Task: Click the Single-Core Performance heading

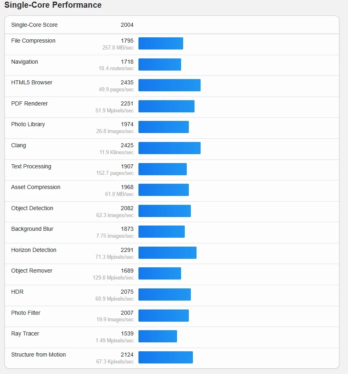Action: pyautogui.click(x=53, y=5)
